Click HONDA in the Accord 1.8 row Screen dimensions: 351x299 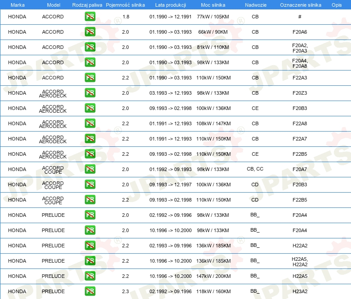tap(17, 17)
